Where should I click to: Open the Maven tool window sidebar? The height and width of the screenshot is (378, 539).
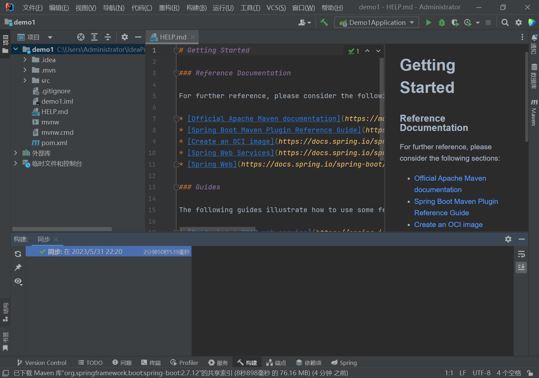[534, 113]
